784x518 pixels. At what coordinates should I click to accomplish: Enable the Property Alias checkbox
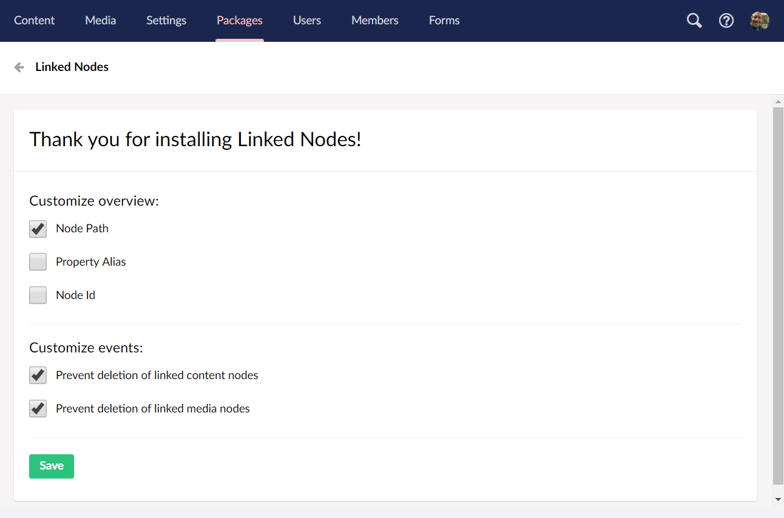[38, 262]
